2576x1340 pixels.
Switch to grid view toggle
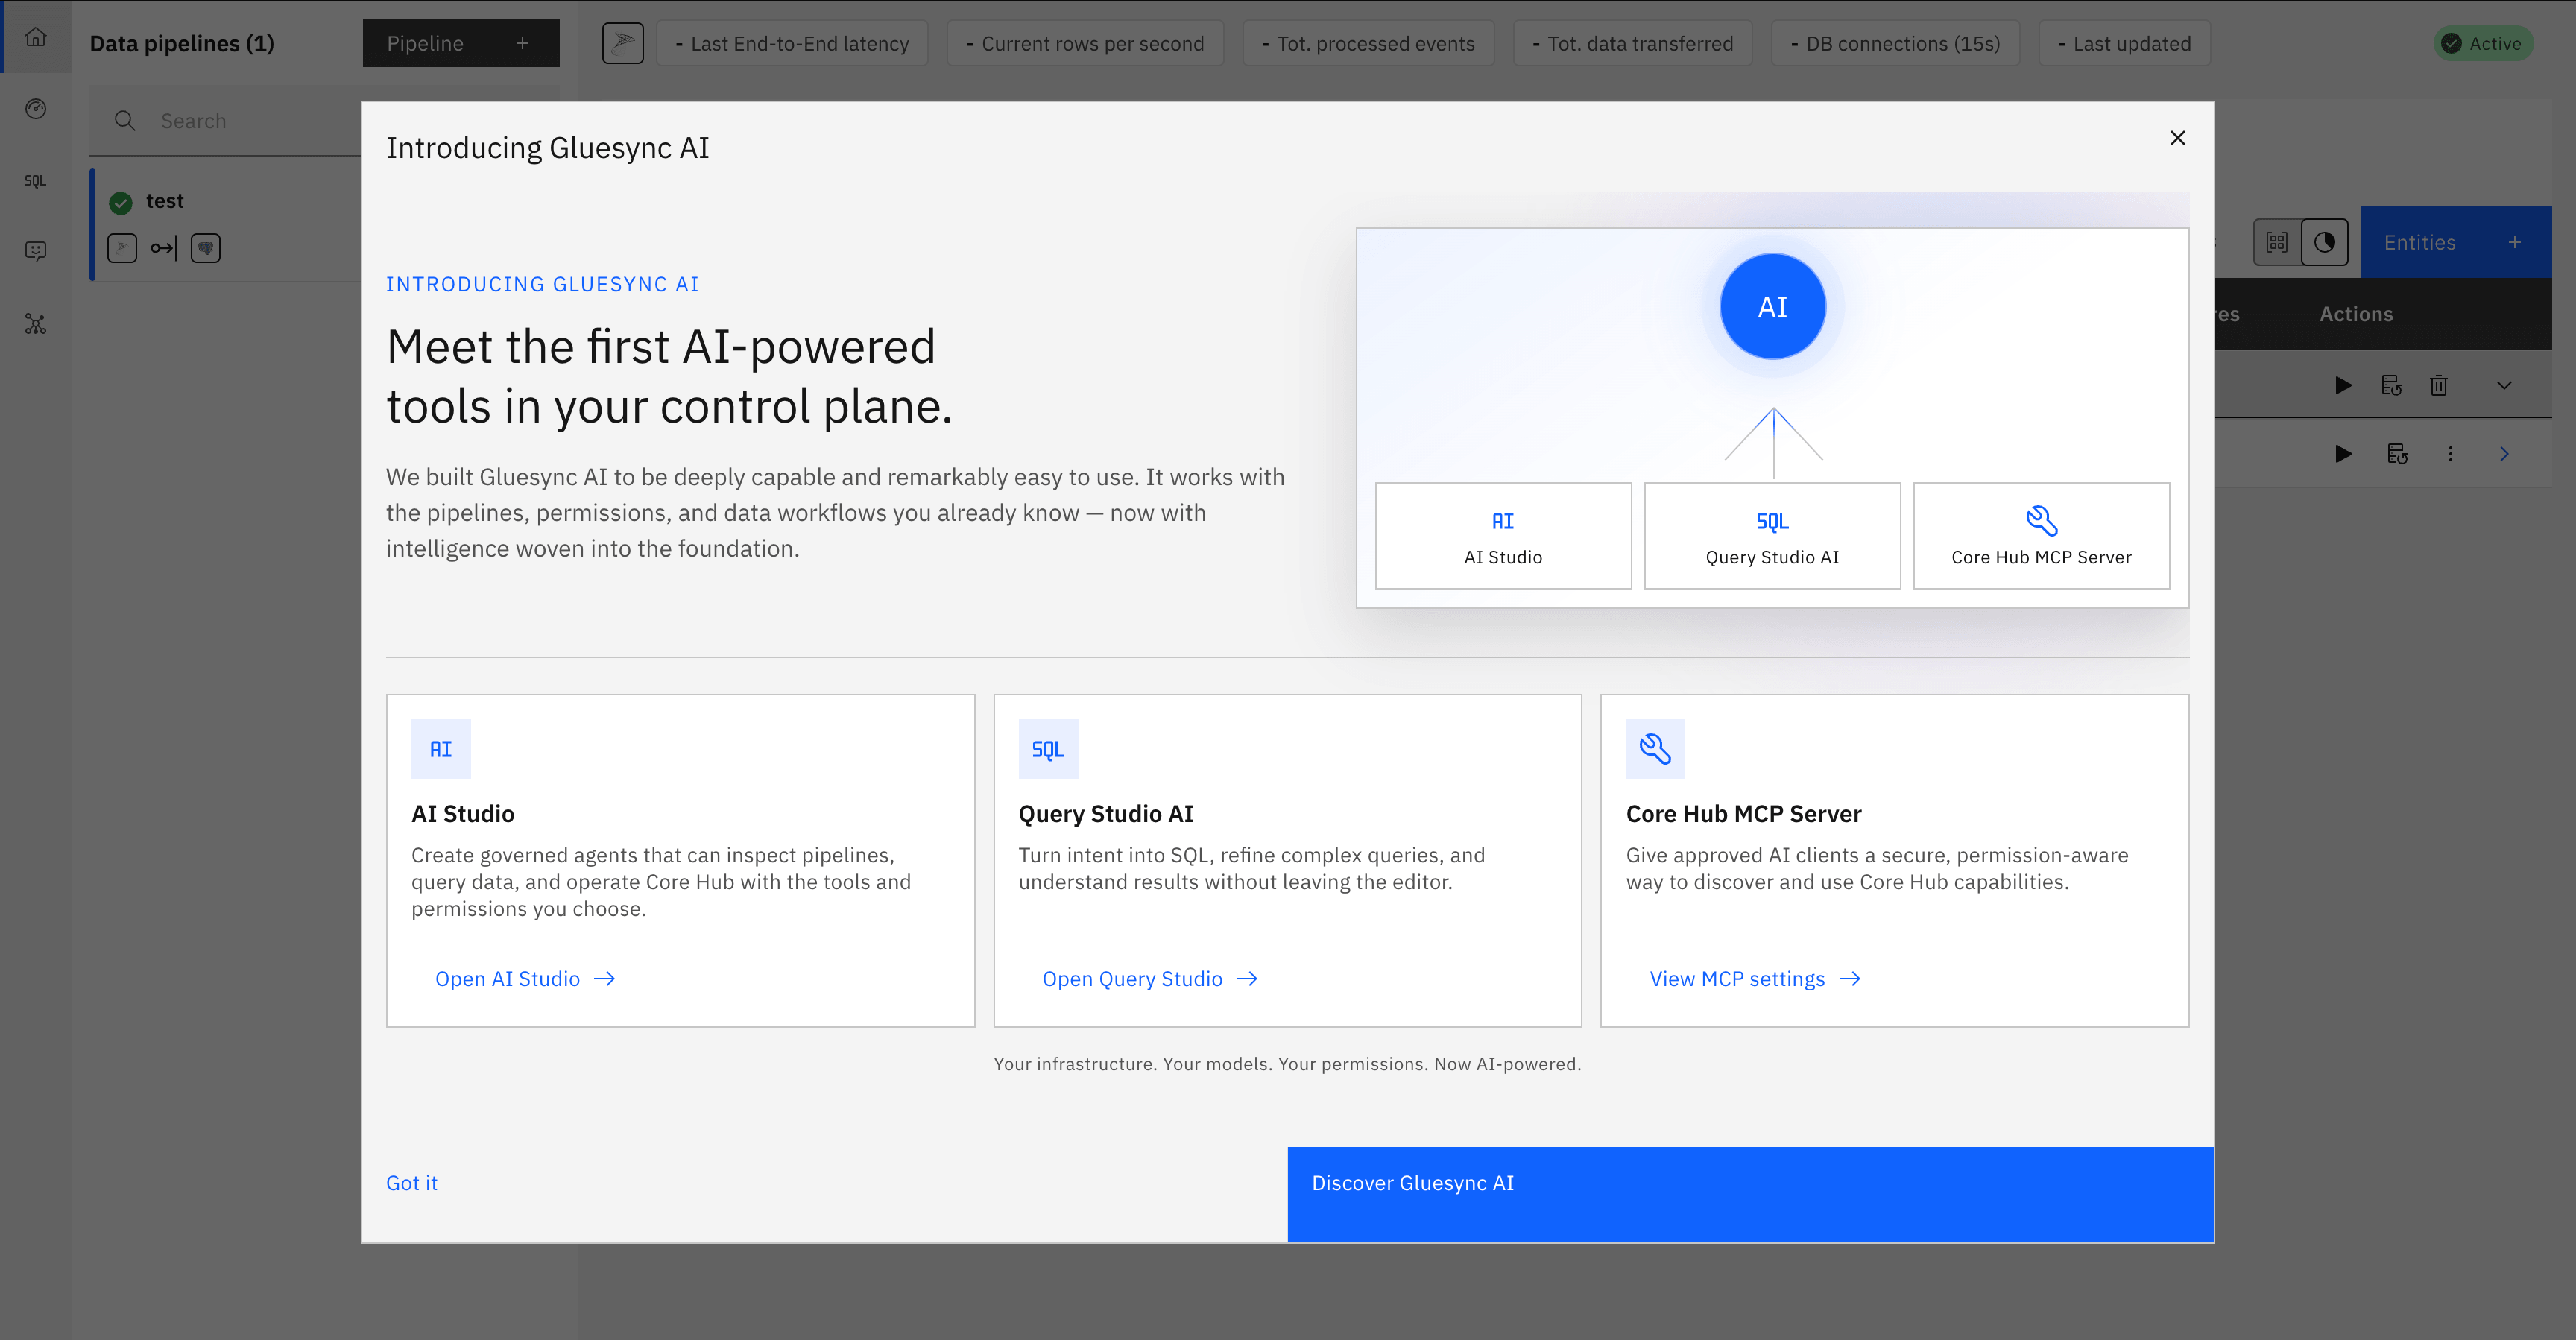tap(2277, 242)
